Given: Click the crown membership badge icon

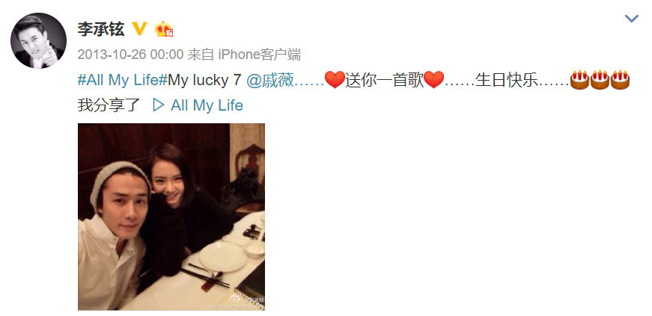Looking at the screenshot, I should [x=164, y=29].
